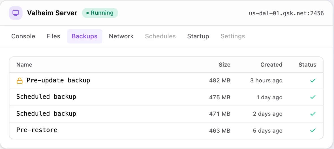
Task: Click the 482 MB size value
Action: click(x=220, y=81)
